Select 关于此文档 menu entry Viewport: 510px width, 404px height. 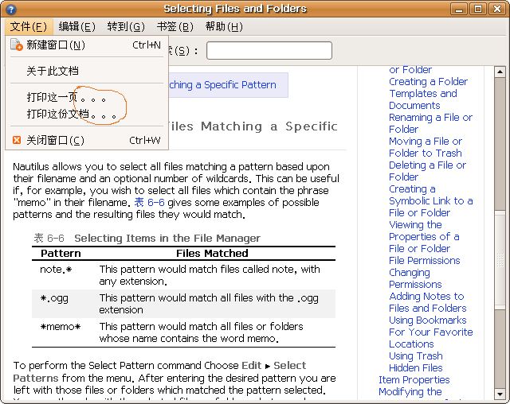[x=87, y=71]
